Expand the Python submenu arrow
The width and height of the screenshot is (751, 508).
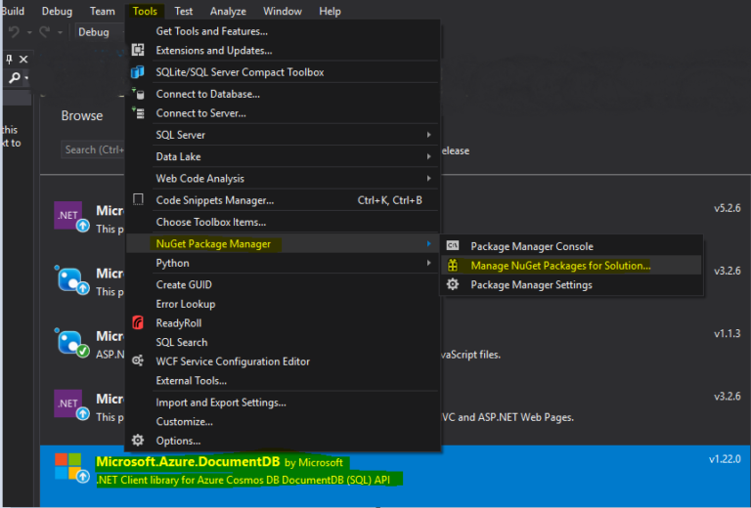click(428, 263)
